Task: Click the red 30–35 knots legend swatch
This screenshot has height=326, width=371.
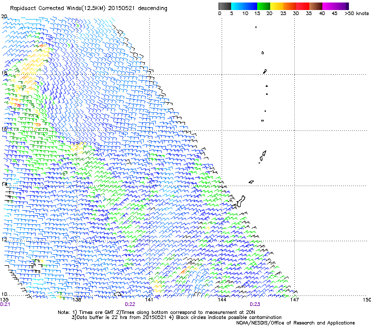Action: (303, 6)
